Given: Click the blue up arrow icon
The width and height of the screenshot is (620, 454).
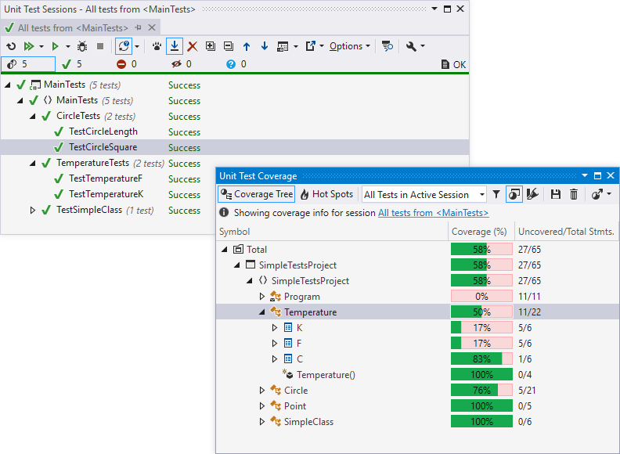Looking at the screenshot, I should click(247, 46).
